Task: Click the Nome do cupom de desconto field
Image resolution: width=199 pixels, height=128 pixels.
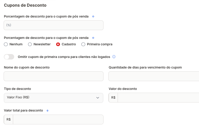Action: point(54,76)
